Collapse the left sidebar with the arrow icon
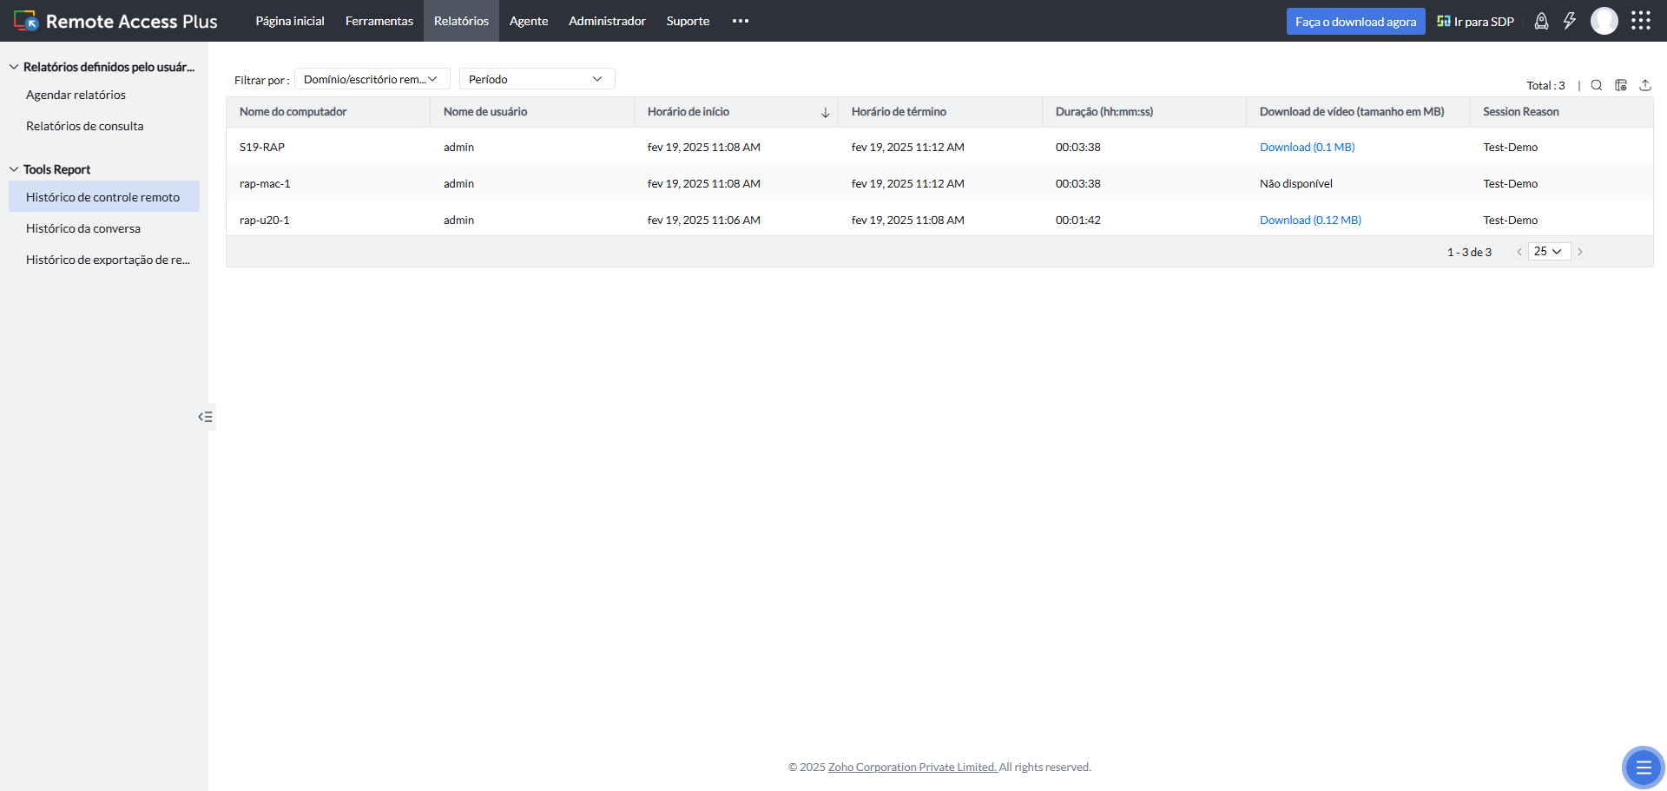This screenshot has width=1667, height=791. click(205, 417)
